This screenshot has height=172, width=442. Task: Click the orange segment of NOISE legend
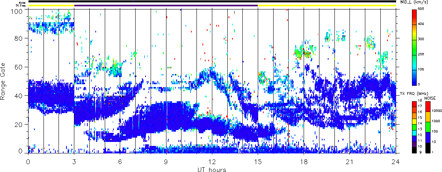(x=428, y=117)
